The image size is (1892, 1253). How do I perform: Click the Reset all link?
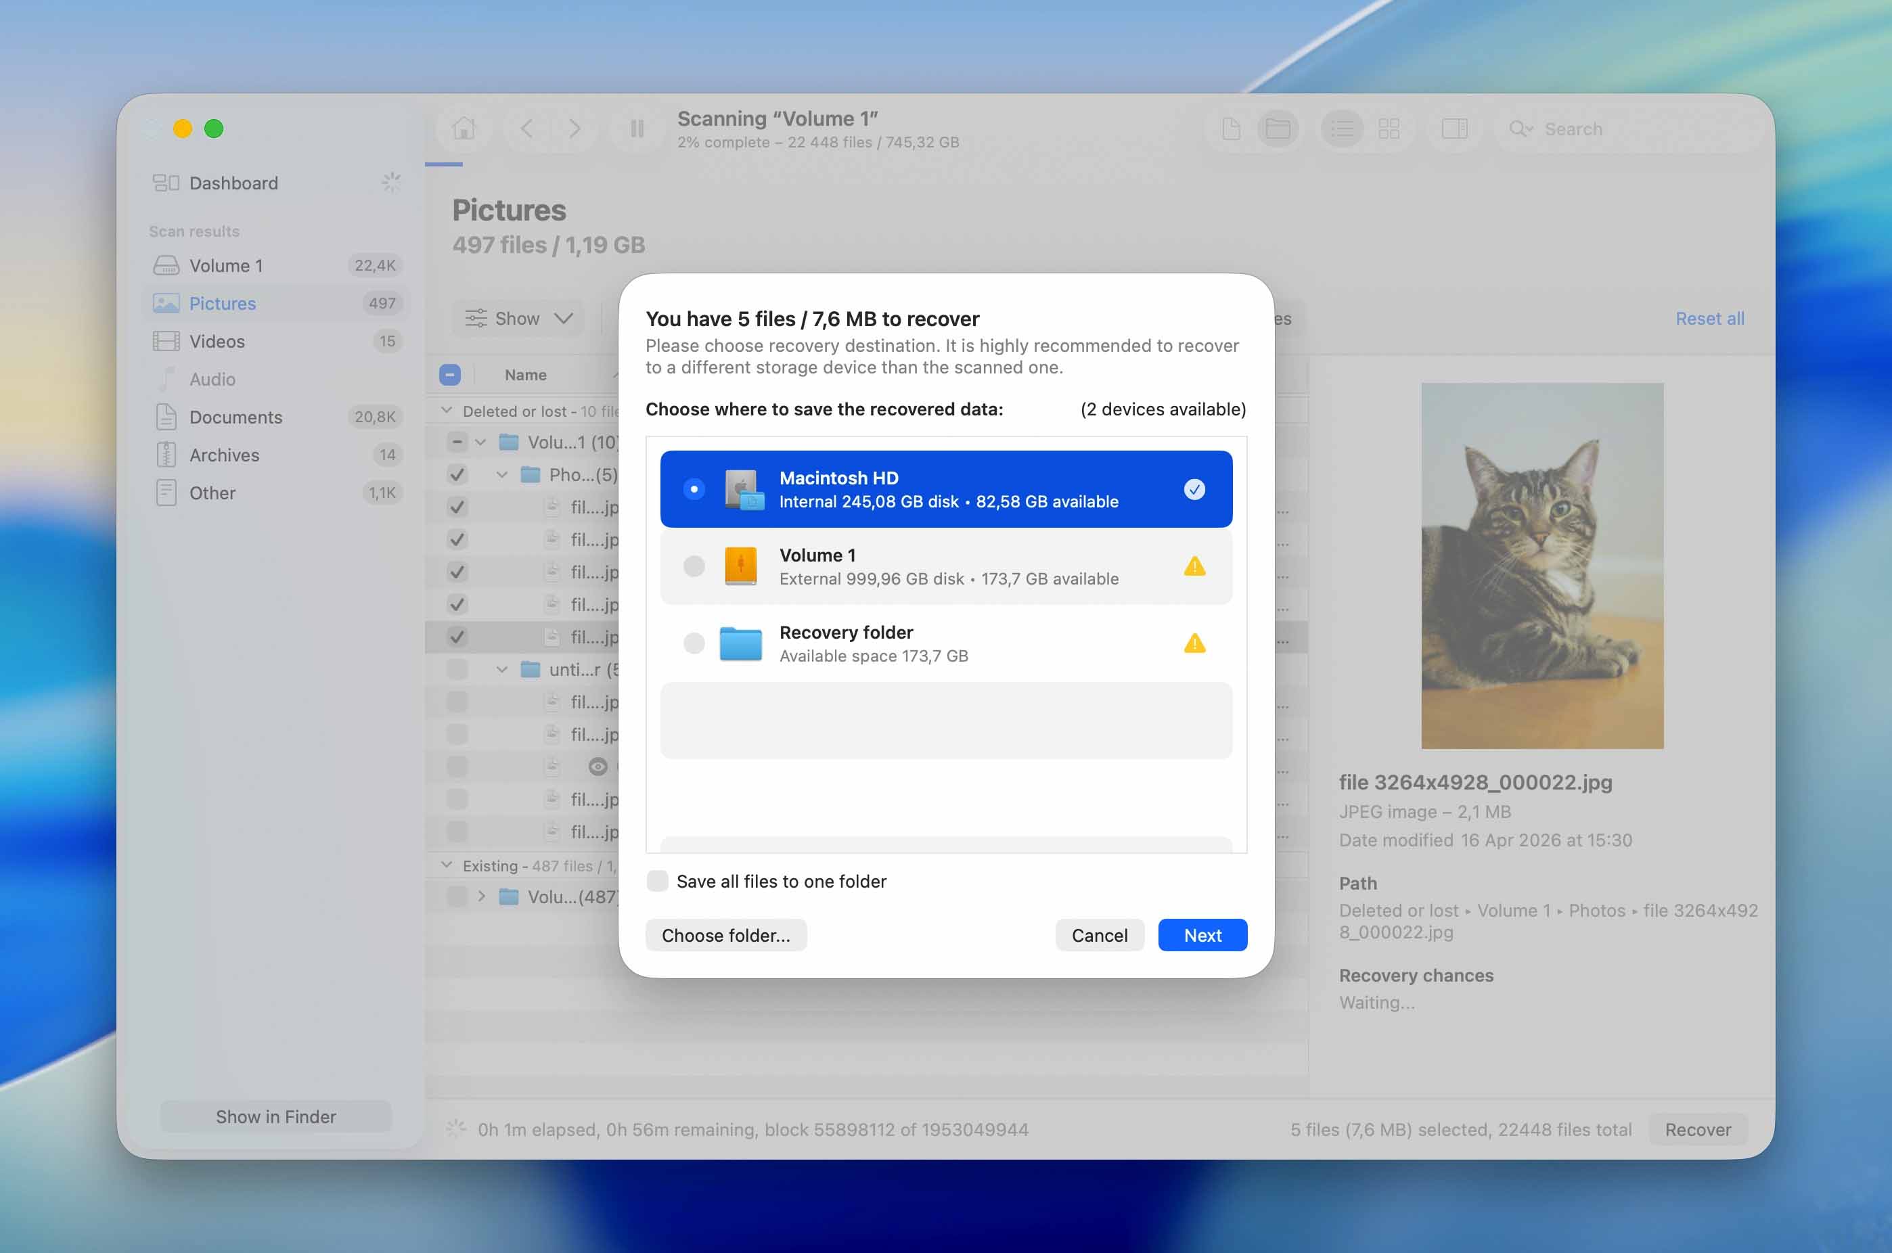point(1710,318)
